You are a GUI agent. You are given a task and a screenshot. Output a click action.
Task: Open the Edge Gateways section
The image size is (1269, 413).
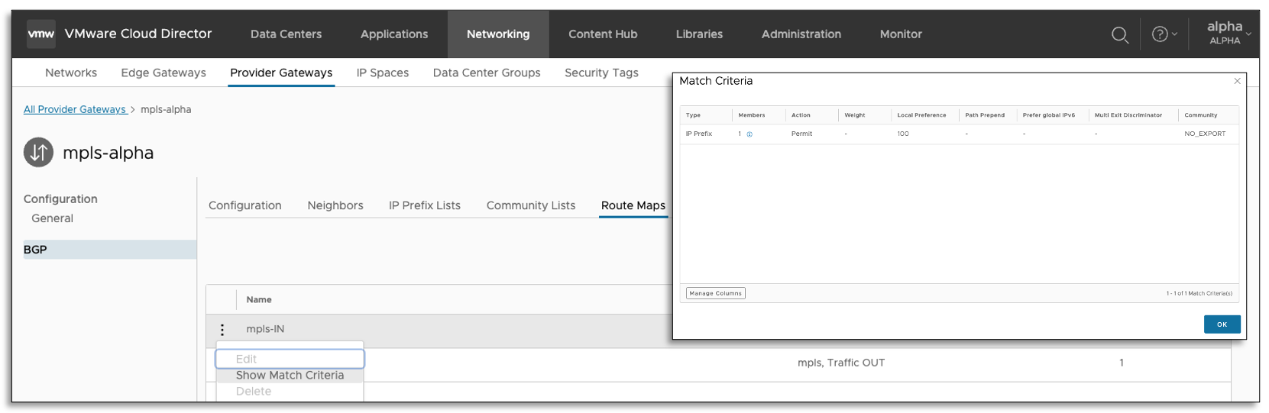163,73
